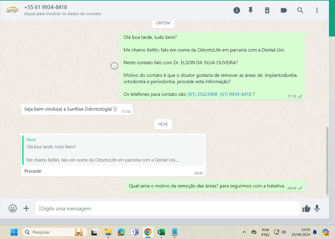
Task: Select the 'Procede' message text
Action: (x=33, y=171)
